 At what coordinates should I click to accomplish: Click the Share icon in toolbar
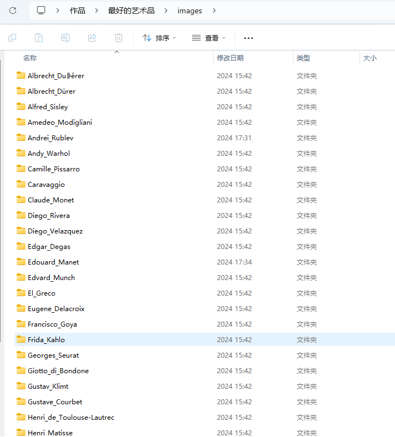click(x=92, y=38)
